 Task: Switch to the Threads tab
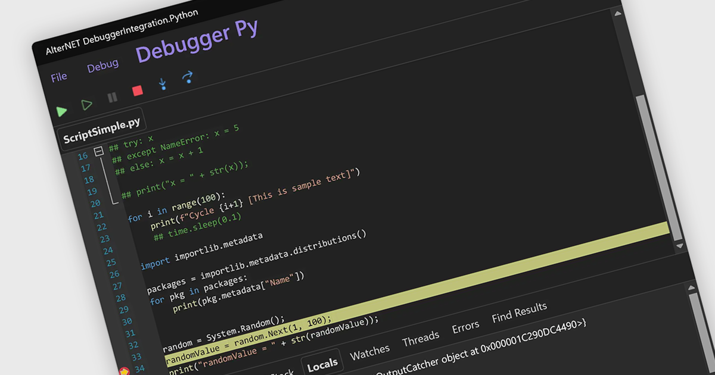tap(421, 339)
